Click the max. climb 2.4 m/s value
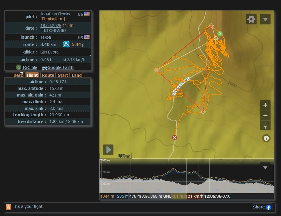 [56, 102]
